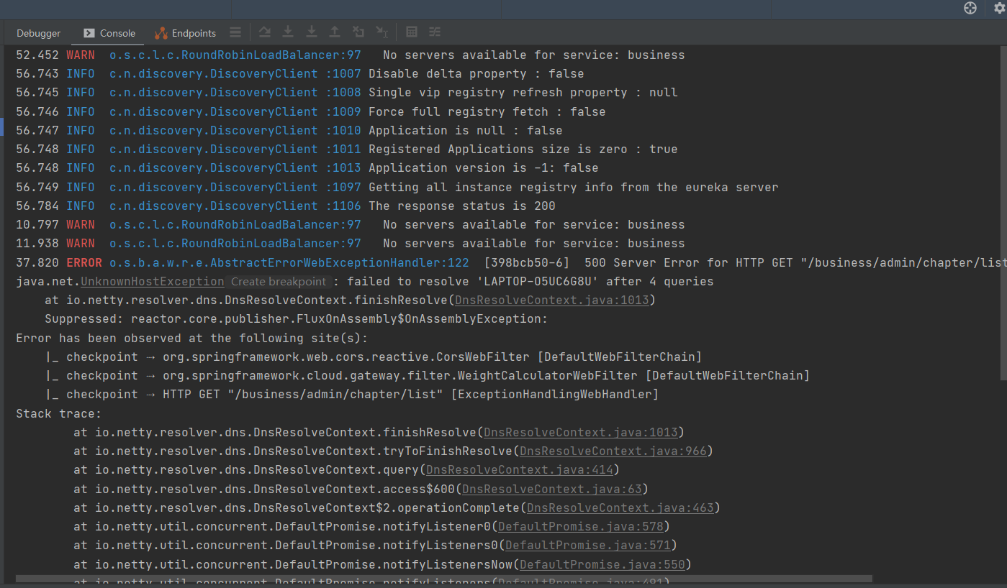The height and width of the screenshot is (588, 1007).
Task: Open first DnsResolveContext.java:1013 link above Suppressed
Action: click(551, 300)
